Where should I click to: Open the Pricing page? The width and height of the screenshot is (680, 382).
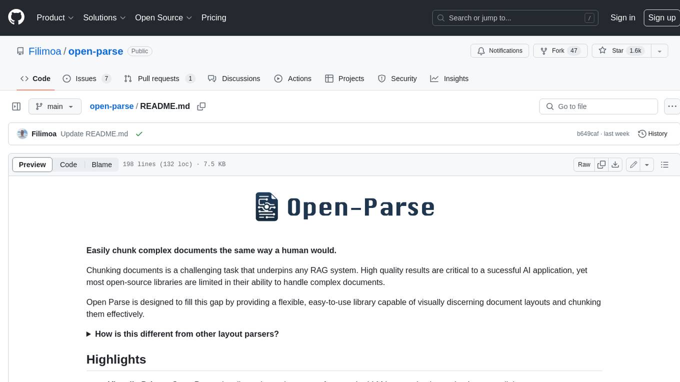[x=213, y=17]
